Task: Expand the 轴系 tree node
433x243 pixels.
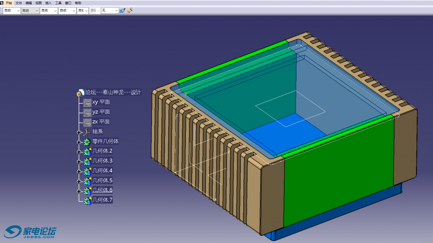Action: tap(79, 132)
